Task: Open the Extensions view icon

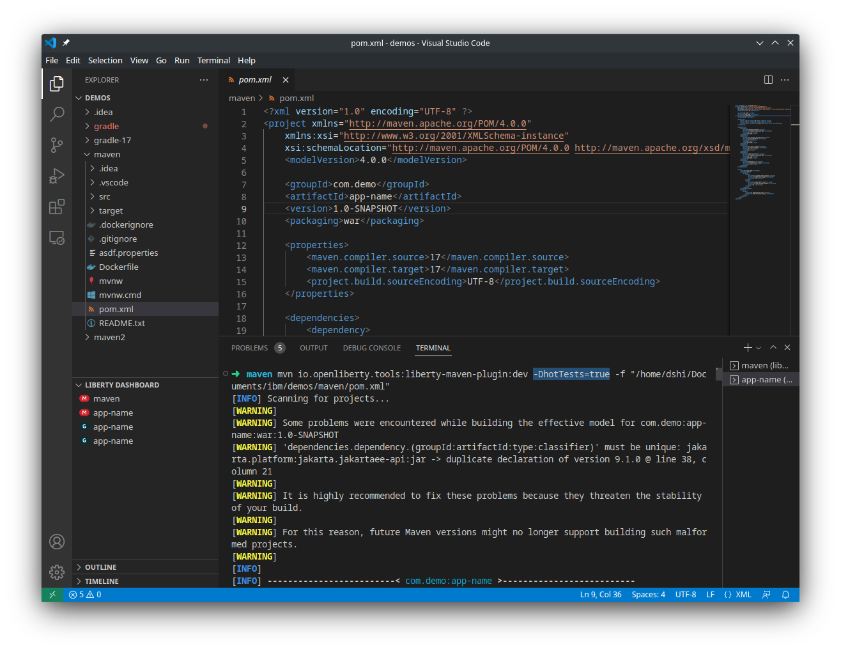Action: (57, 207)
